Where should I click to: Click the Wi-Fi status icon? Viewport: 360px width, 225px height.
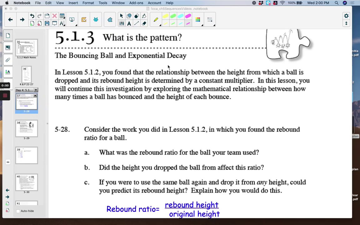[x=282, y=3]
